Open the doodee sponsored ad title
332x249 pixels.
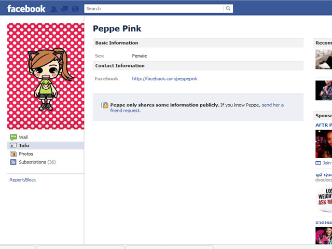pos(324,175)
